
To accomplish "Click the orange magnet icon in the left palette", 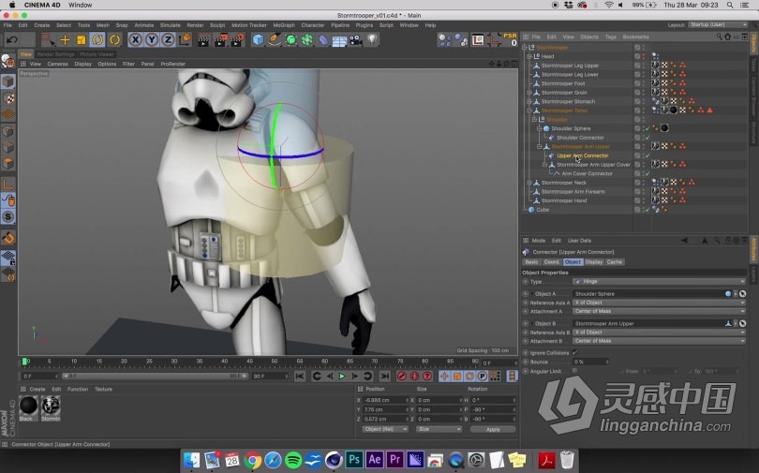I will pos(8,238).
